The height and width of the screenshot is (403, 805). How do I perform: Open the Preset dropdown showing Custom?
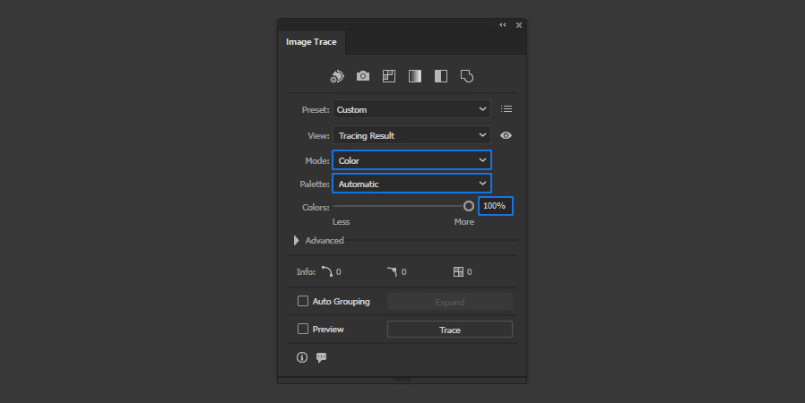pyautogui.click(x=411, y=109)
